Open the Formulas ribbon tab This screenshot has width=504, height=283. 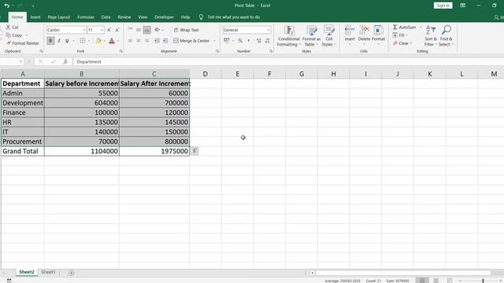coord(86,17)
